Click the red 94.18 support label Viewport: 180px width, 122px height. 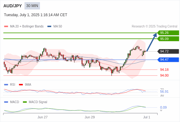pos(164,70)
